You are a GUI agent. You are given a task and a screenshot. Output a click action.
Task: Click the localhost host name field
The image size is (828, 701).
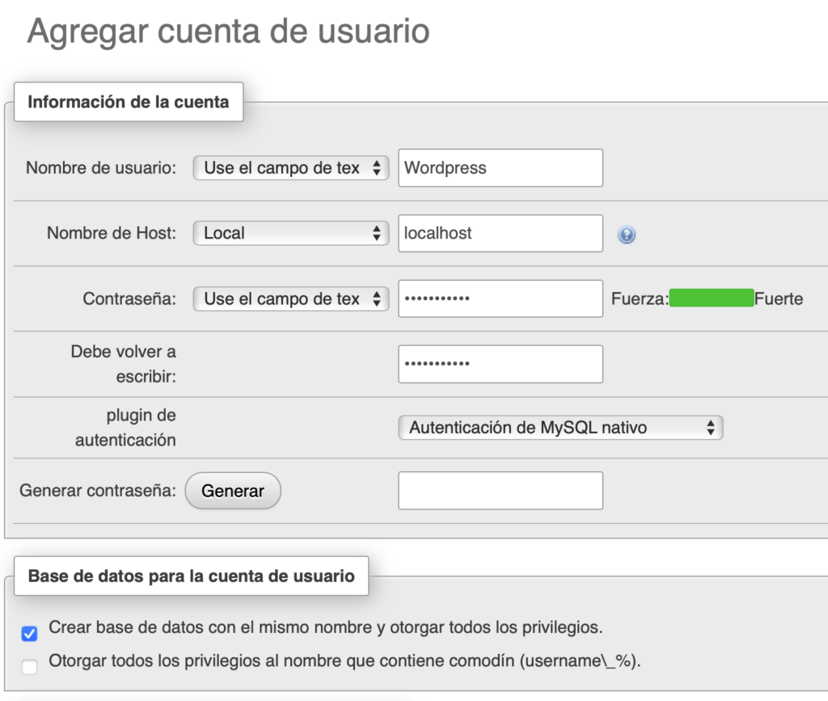click(501, 234)
